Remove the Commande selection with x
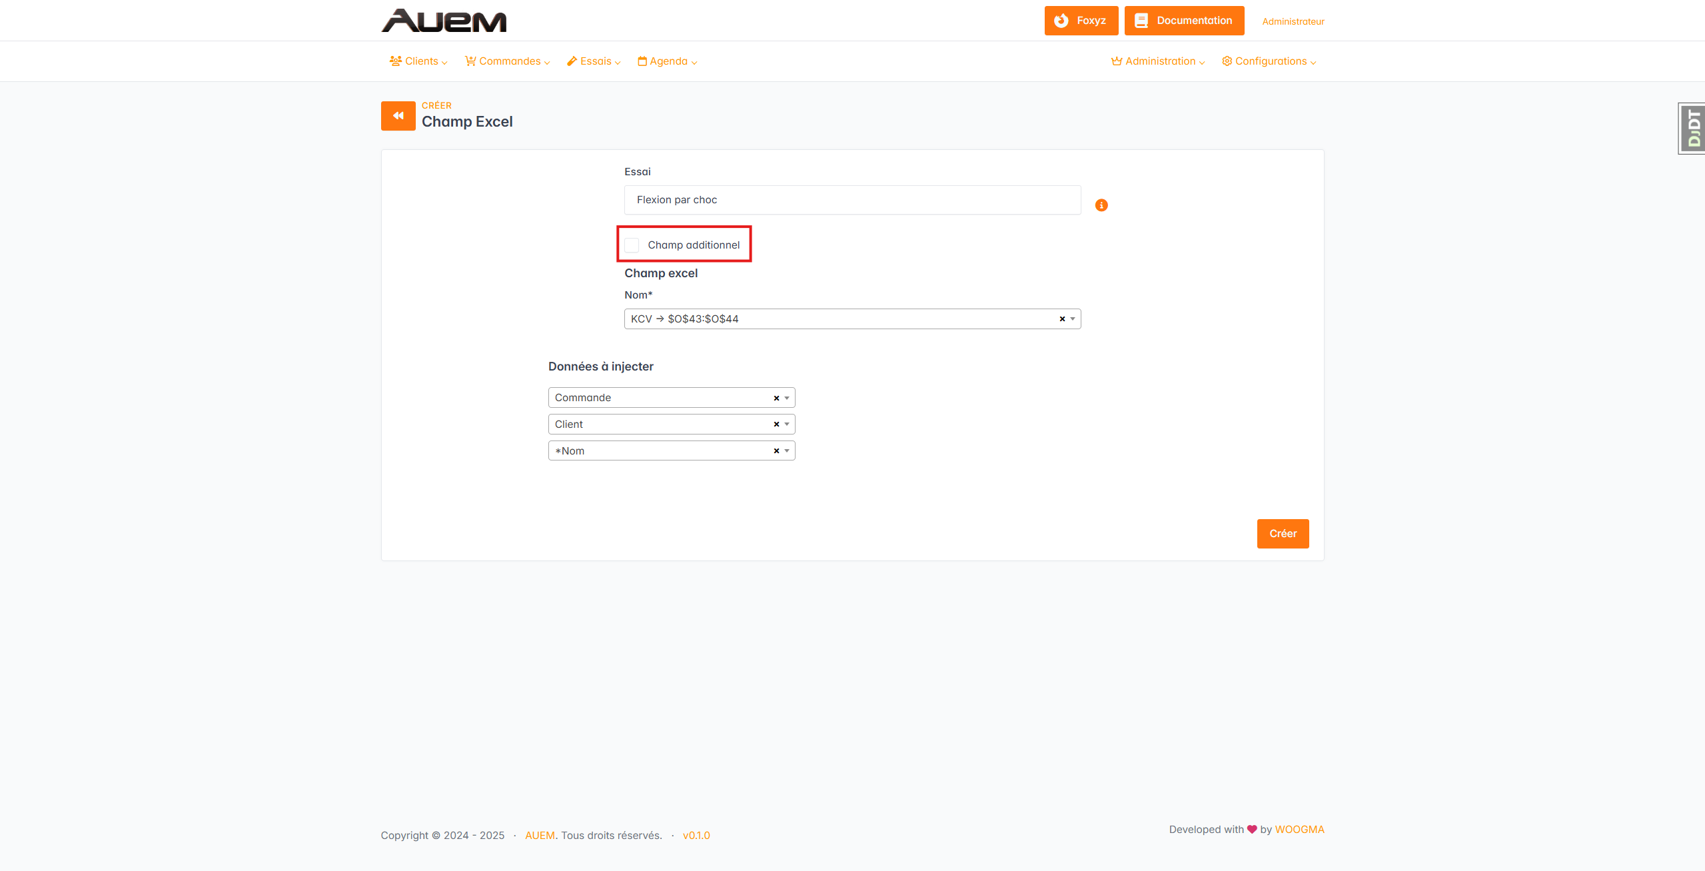Screen dimensions: 1705x871 point(776,398)
